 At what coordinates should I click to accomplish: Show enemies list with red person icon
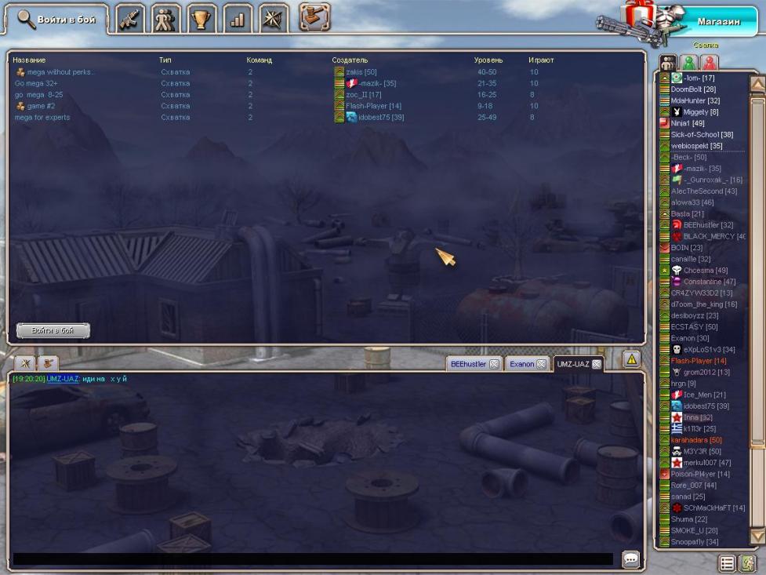709,63
